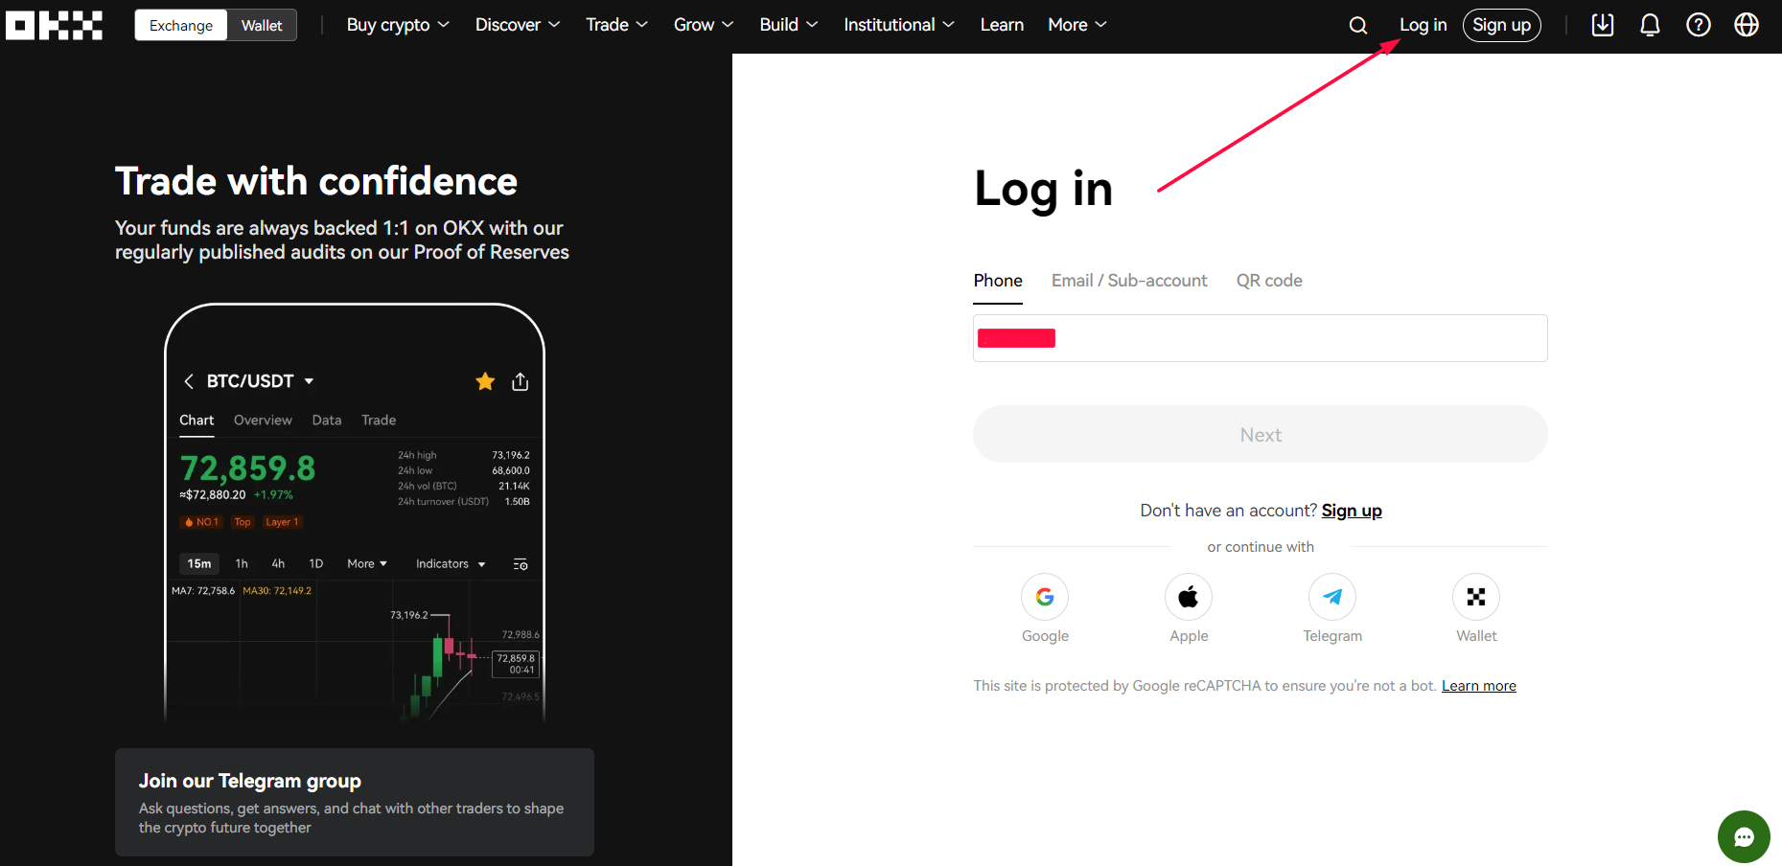Screen dimensions: 1782x866
Task: Expand the Institutional menu
Action: (899, 25)
